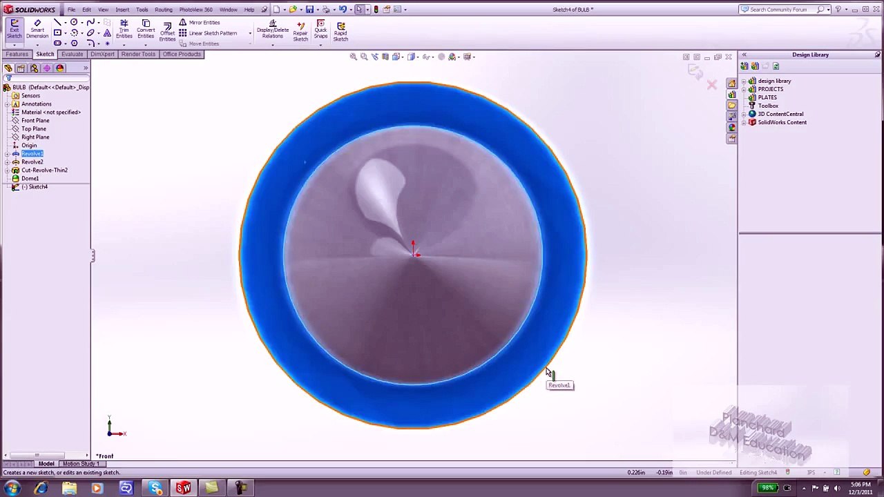Click the Offset Entities tool

(x=167, y=32)
